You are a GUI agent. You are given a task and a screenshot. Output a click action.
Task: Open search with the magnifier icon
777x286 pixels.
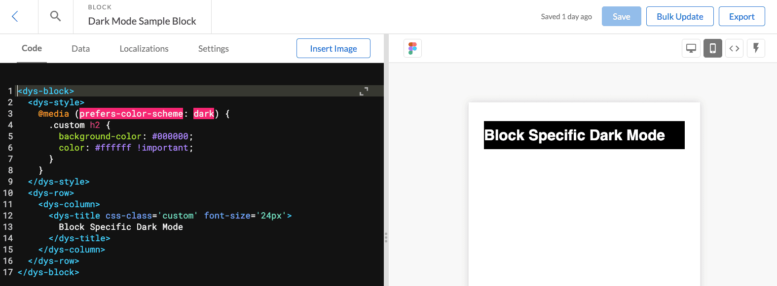pos(56,16)
